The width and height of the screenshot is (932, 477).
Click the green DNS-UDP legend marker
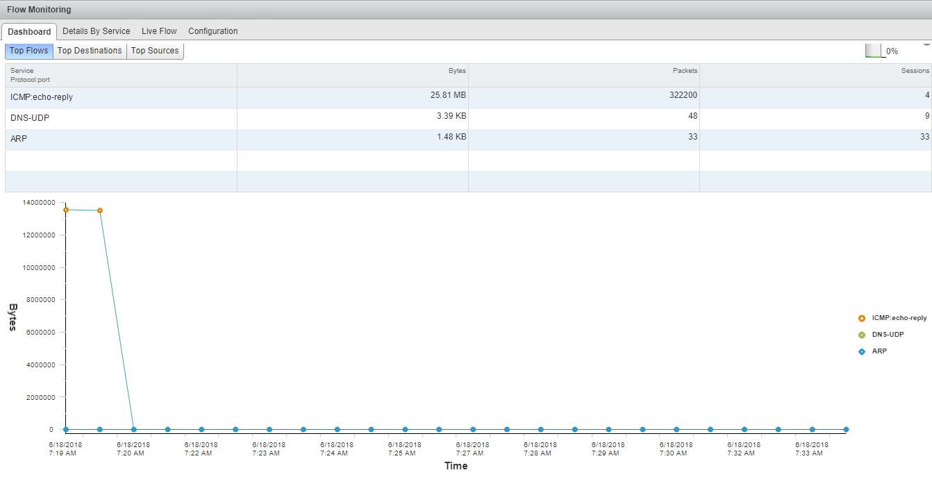point(862,335)
